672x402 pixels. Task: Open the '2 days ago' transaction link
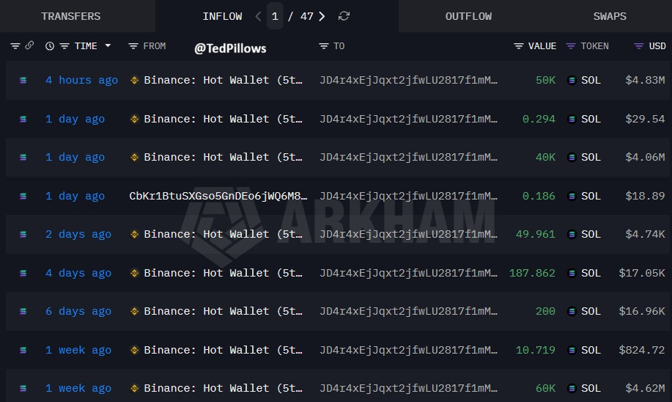tap(78, 234)
